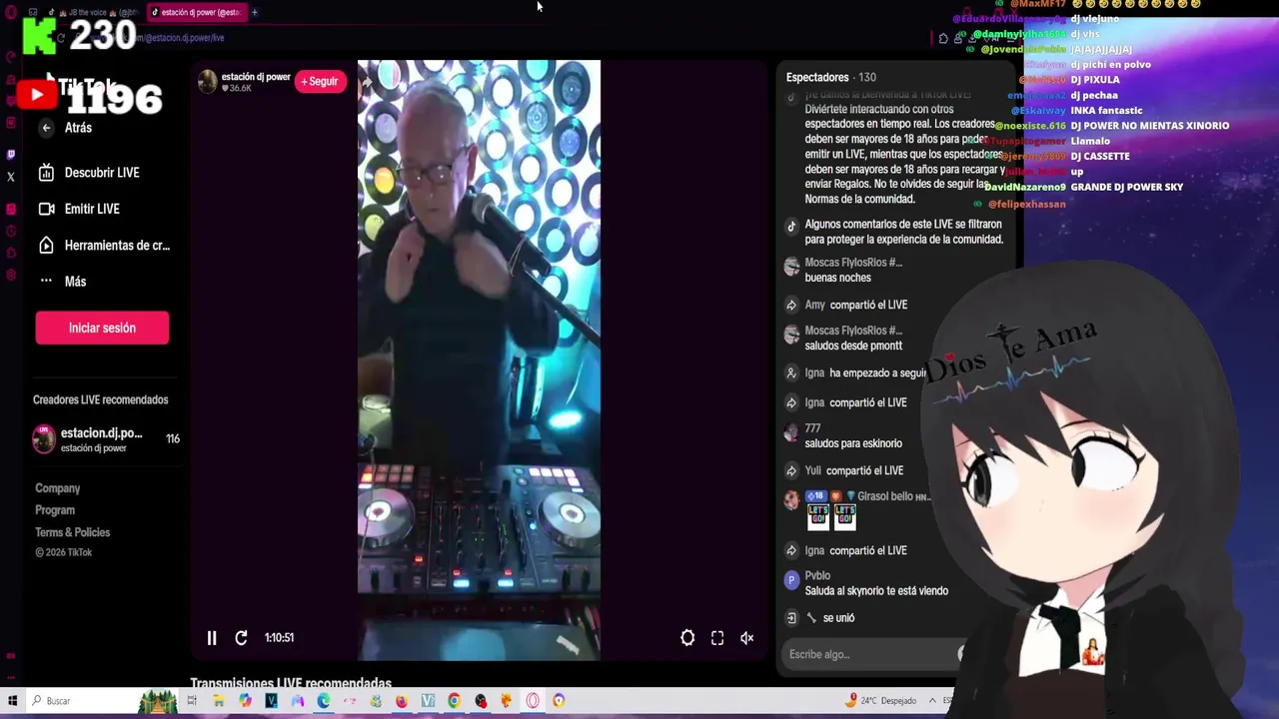Open Microsoft Edge from the taskbar
This screenshot has height=719, width=1279.
(x=324, y=701)
